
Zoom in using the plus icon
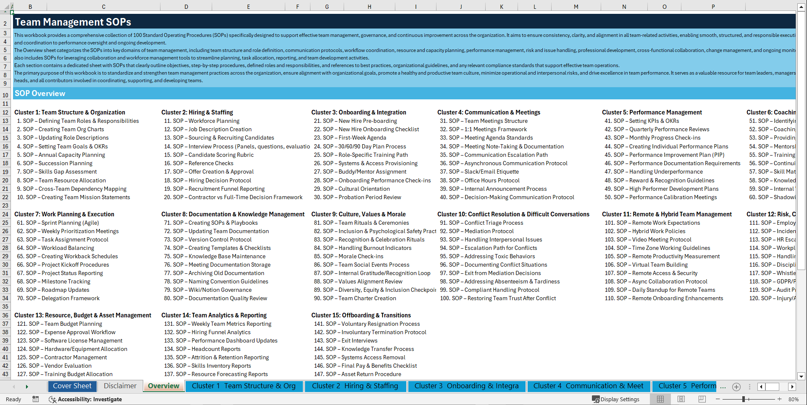point(778,399)
